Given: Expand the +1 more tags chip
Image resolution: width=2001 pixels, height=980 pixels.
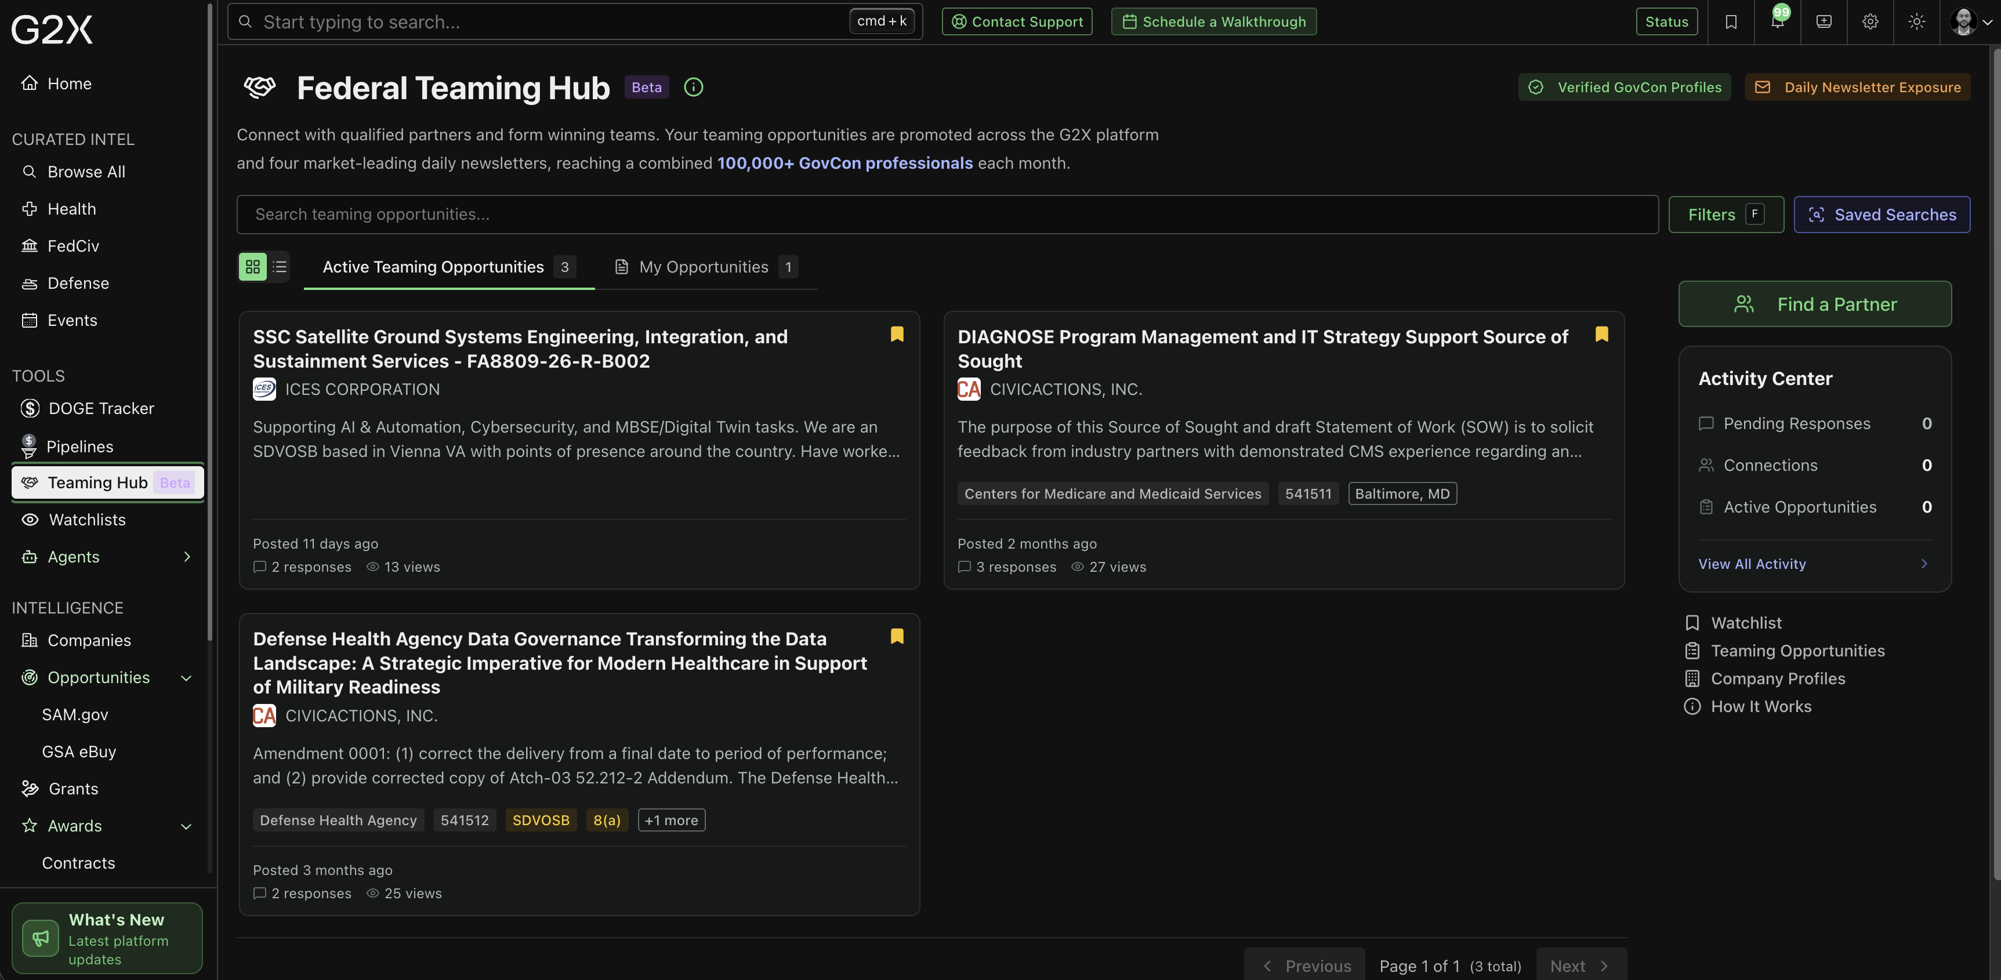Looking at the screenshot, I should [671, 820].
